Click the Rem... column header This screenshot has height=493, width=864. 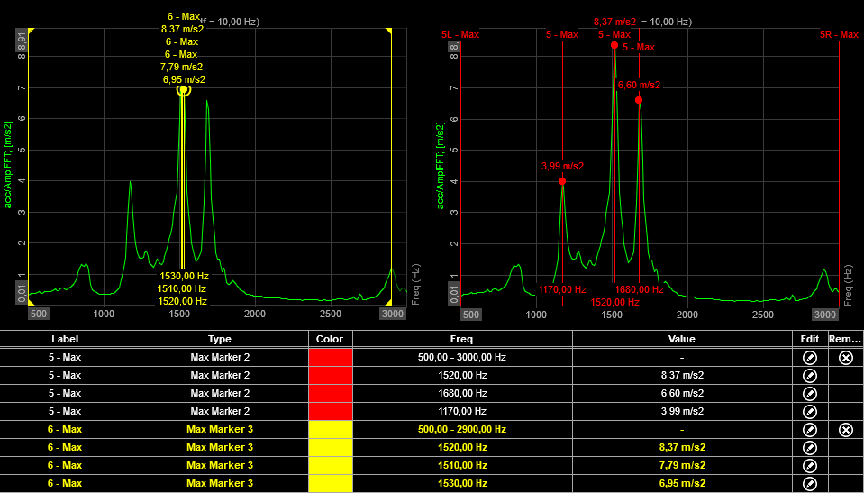pyautogui.click(x=845, y=339)
